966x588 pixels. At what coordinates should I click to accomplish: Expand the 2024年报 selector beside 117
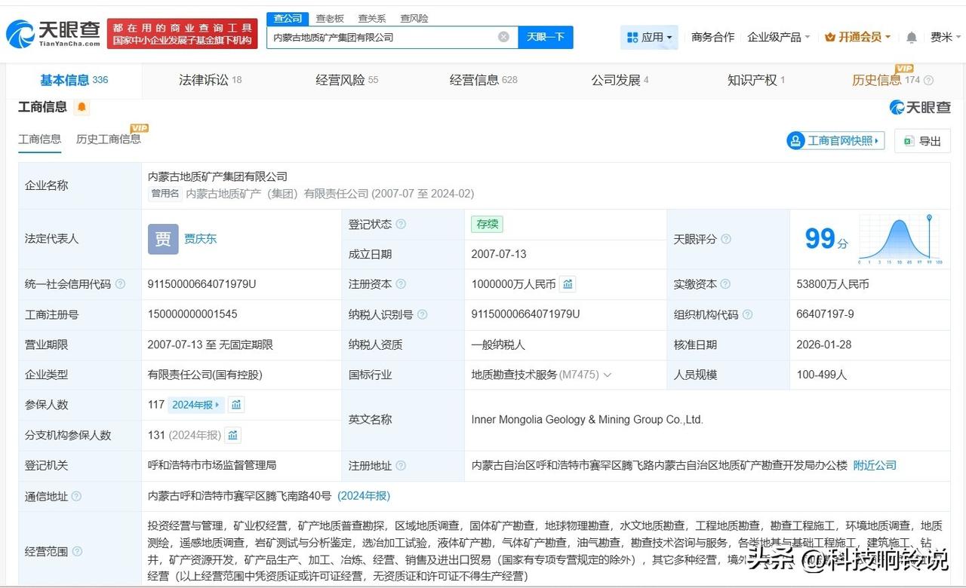pos(195,405)
